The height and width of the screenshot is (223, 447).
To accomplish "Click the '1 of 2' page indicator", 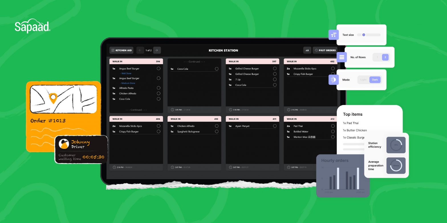I will coord(149,50).
